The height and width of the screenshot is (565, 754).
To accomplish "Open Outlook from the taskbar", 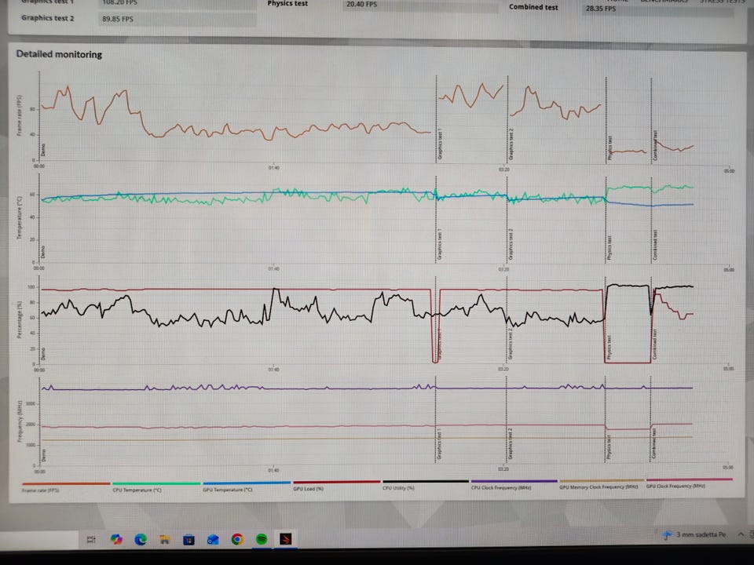I will click(x=213, y=540).
